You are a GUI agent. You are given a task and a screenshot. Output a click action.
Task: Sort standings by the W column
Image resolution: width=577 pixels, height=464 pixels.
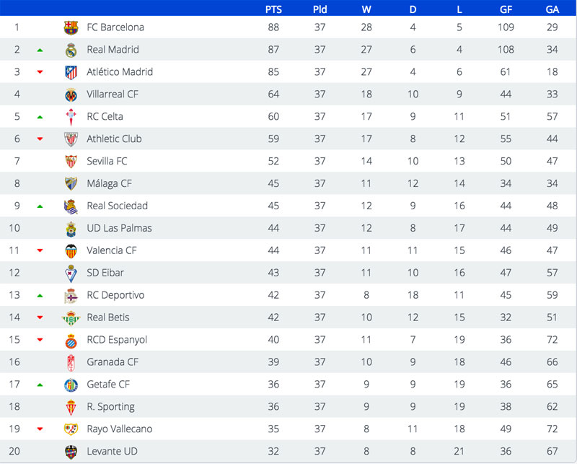(366, 9)
